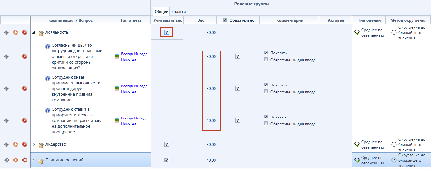Viewport: 431px width, 169px height.
Task: Click rounding method icon for Лояльность
Action: click(394, 32)
